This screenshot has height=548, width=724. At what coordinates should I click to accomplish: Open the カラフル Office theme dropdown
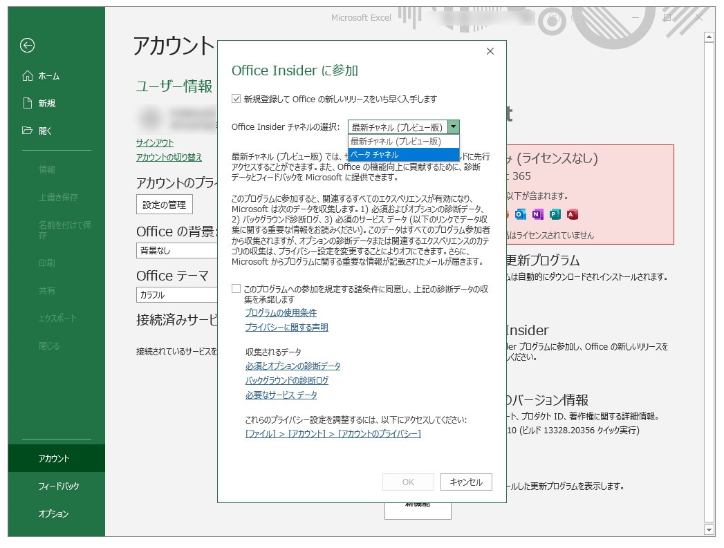pyautogui.click(x=176, y=295)
